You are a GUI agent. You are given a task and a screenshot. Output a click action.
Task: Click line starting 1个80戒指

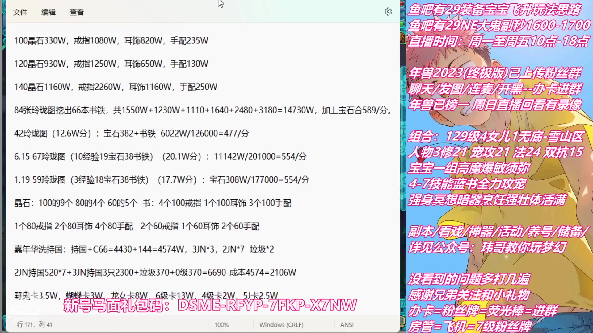[x=137, y=226]
